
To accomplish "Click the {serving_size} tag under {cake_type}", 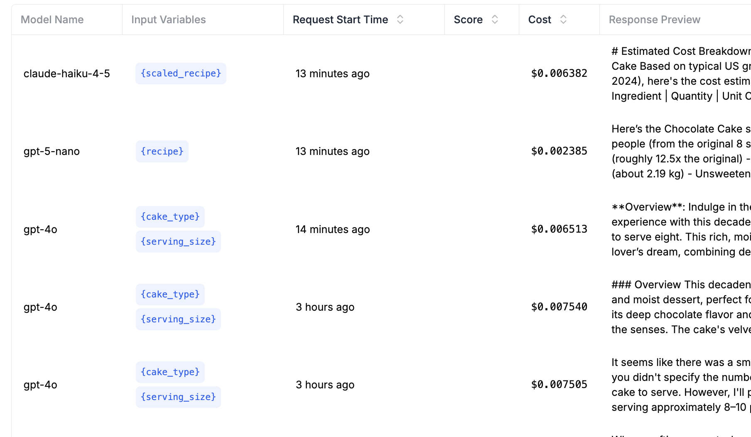I will [178, 241].
